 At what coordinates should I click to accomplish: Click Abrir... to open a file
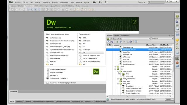point(52,64)
